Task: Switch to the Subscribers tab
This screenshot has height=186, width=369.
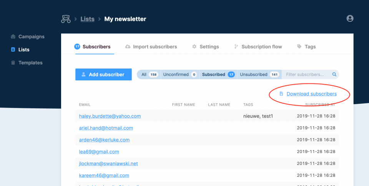Action: click(96, 47)
